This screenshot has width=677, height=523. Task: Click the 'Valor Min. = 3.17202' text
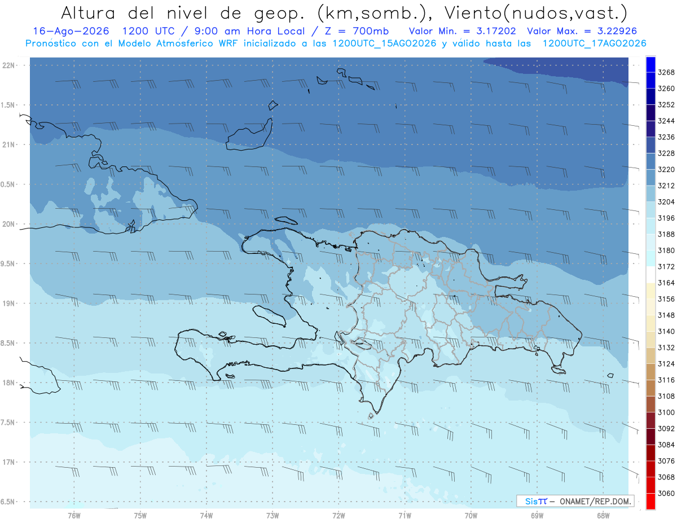coord(463,31)
